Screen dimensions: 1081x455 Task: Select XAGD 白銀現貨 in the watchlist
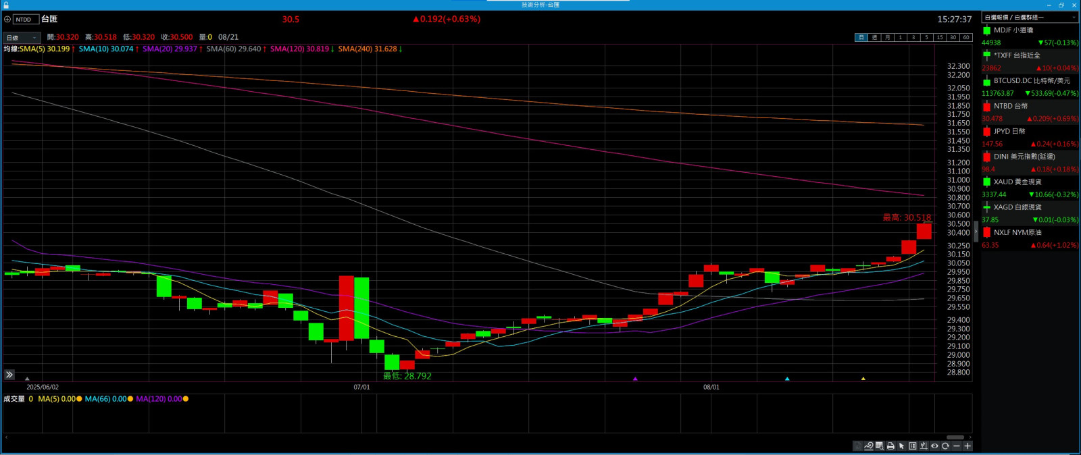coord(1030,213)
